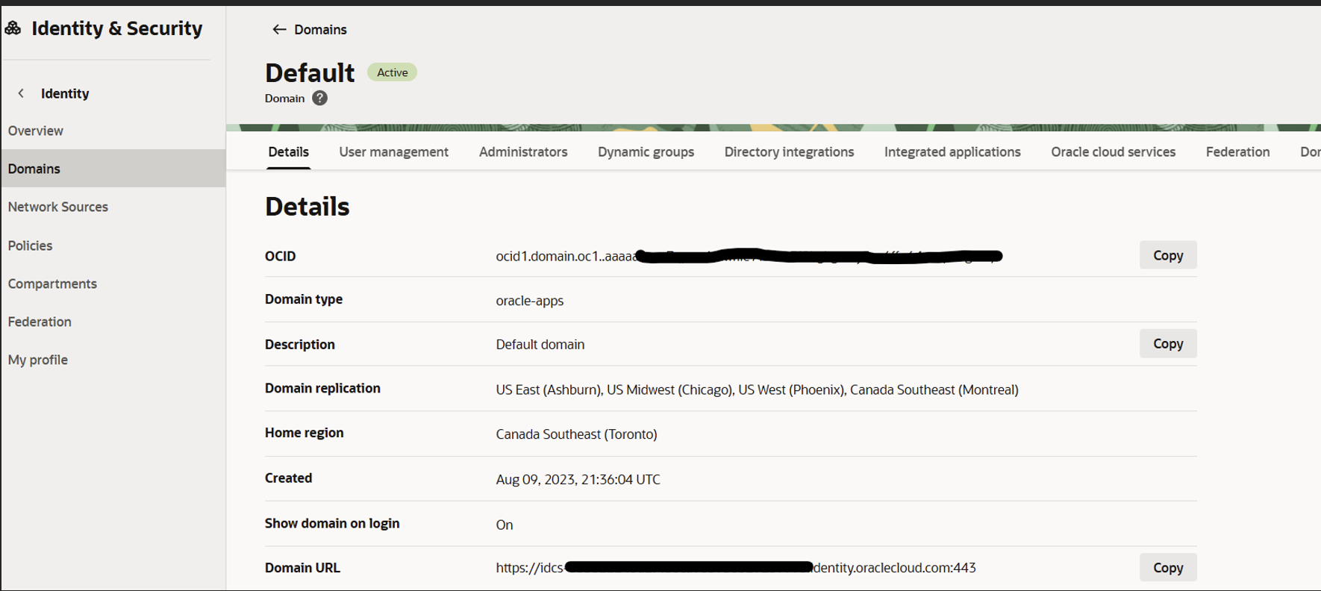The height and width of the screenshot is (591, 1321).
Task: Switch to the User management tab
Action: (x=393, y=151)
